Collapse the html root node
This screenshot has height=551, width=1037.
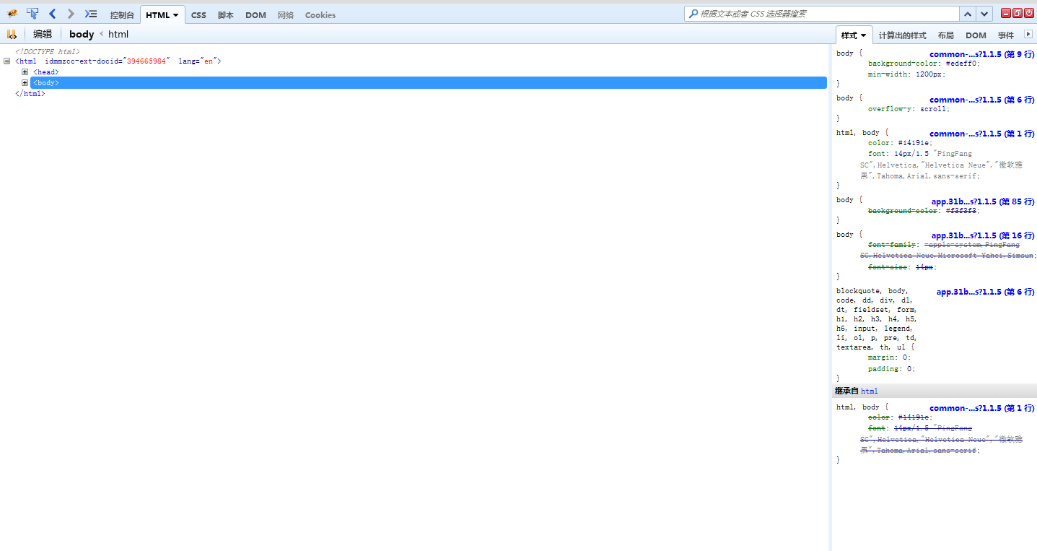coord(7,61)
